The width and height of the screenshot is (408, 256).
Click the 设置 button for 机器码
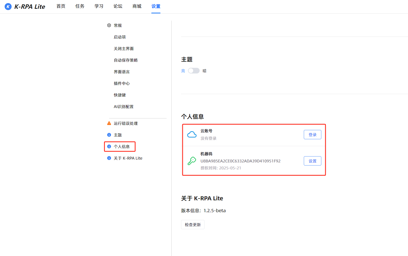coord(313,161)
